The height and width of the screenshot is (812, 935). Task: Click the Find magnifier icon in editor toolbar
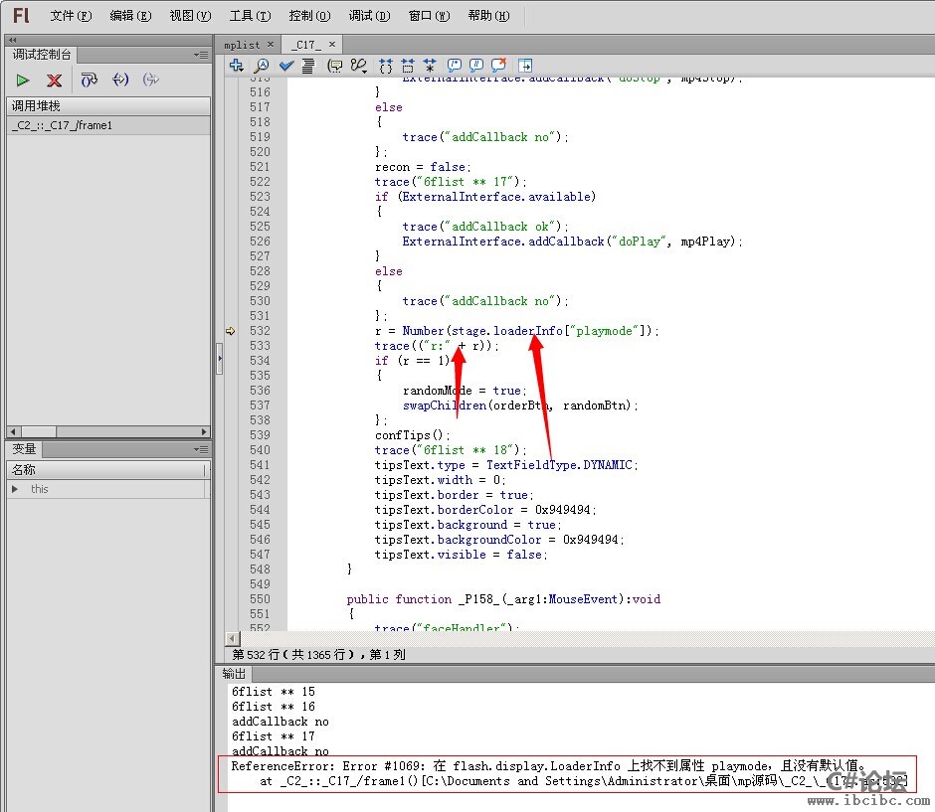[x=262, y=66]
